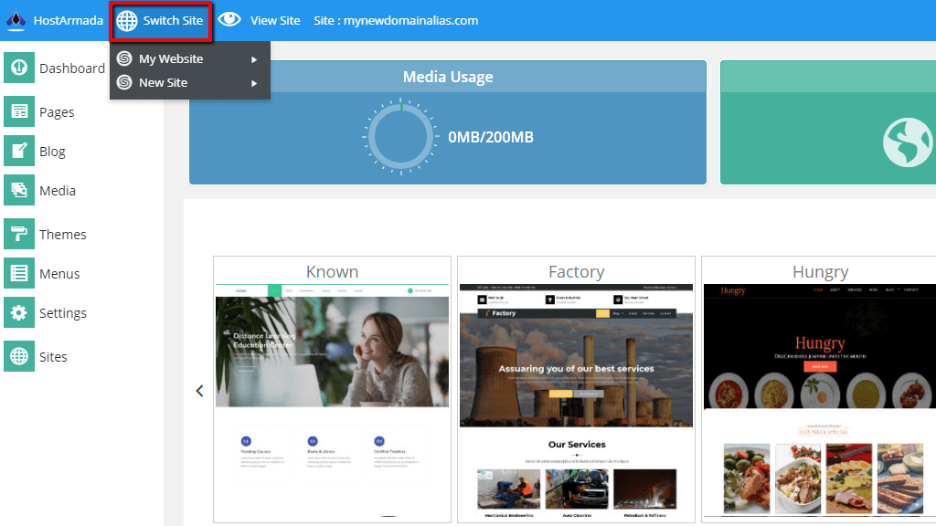The width and height of the screenshot is (936, 526).
Task: Click the My Website entry icon
Action: [124, 58]
